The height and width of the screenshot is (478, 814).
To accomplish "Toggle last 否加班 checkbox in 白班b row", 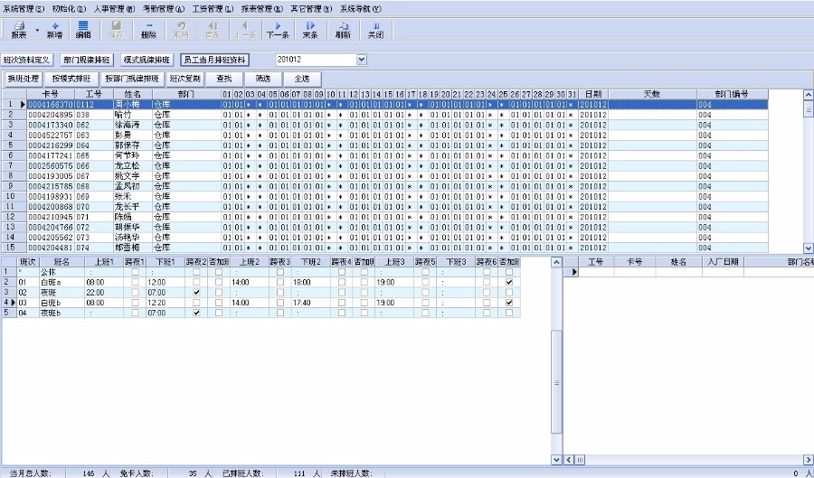I will point(509,303).
